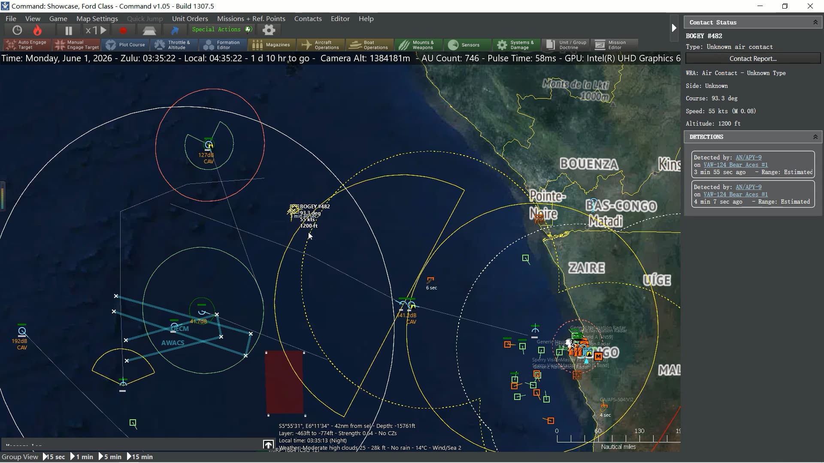Screen dimensions: 824x463
Task: Open the Map Settings menu
Action: pyautogui.click(x=97, y=18)
